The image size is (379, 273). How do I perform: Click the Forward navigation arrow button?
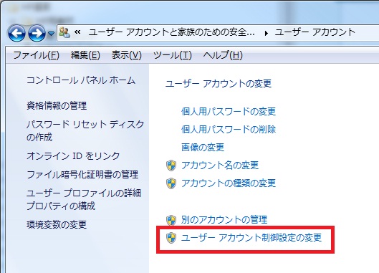pyautogui.click(x=37, y=33)
